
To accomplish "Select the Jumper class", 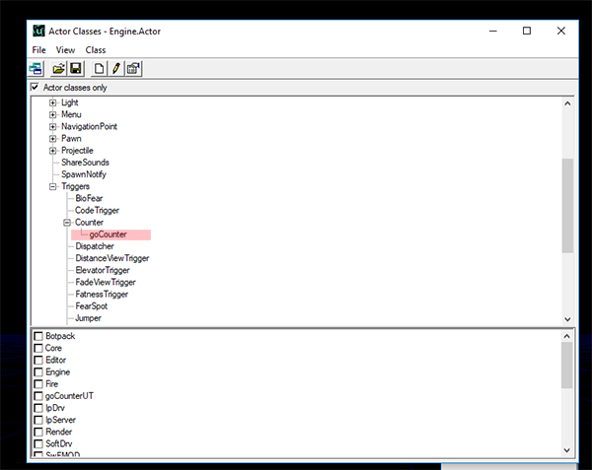I will 89,318.
